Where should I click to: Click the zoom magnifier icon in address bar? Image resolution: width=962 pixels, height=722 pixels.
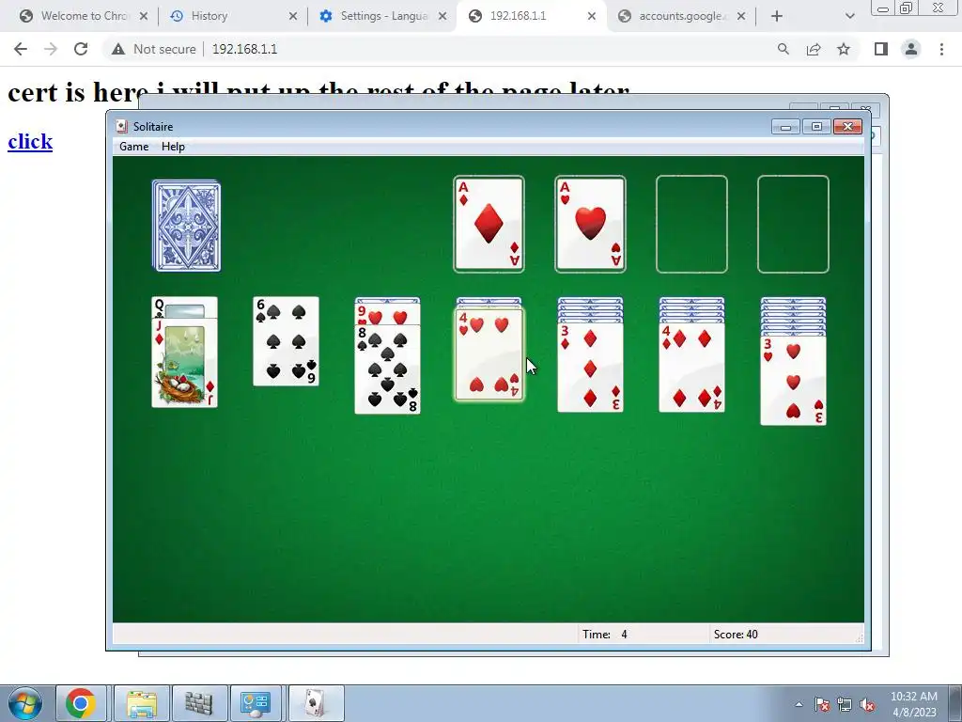783,49
